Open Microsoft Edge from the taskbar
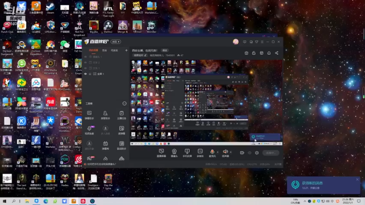Screen dimensions: 365x205 point(46,201)
